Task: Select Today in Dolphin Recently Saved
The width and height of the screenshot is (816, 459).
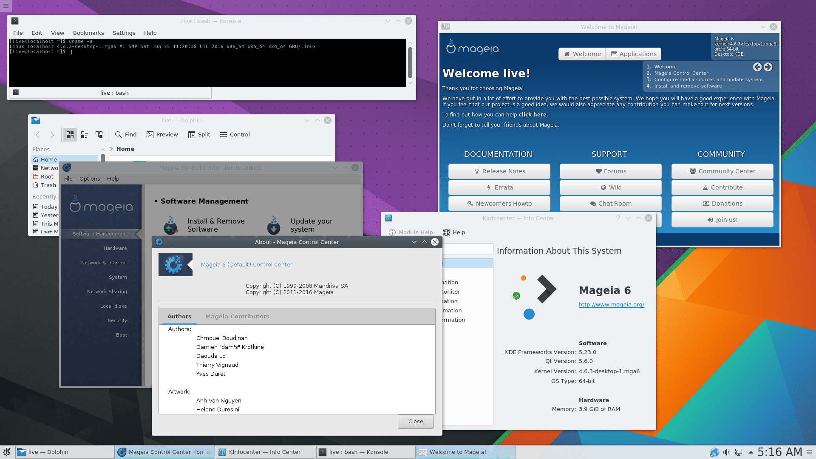Action: (x=46, y=207)
